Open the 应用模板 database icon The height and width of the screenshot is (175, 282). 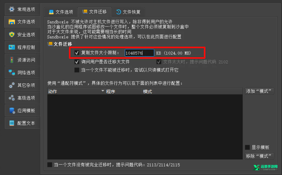point(12,110)
